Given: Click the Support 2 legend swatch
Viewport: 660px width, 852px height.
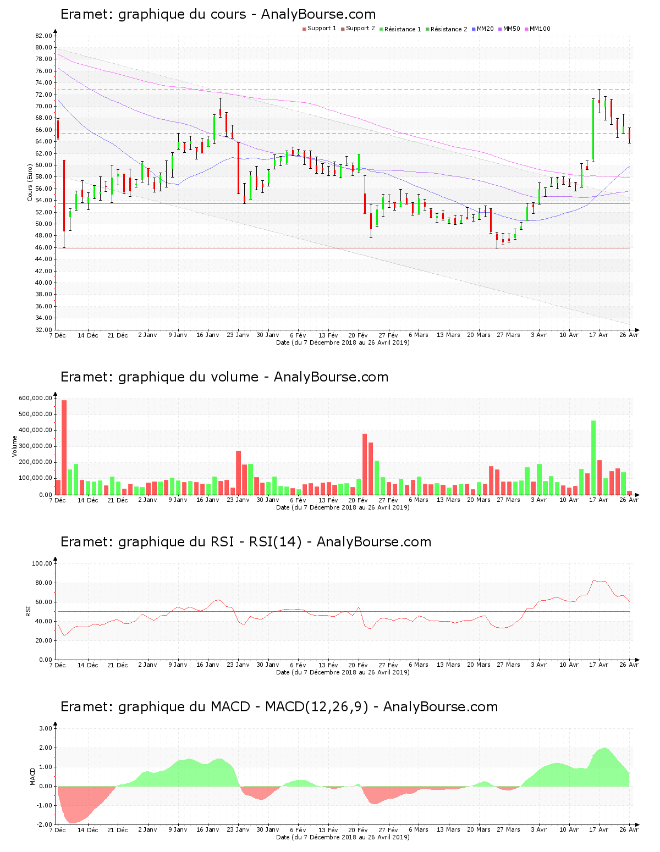Looking at the screenshot, I should (343, 29).
